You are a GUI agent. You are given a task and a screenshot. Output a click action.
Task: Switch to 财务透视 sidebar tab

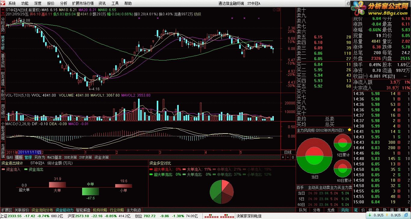(x=3, y=79)
